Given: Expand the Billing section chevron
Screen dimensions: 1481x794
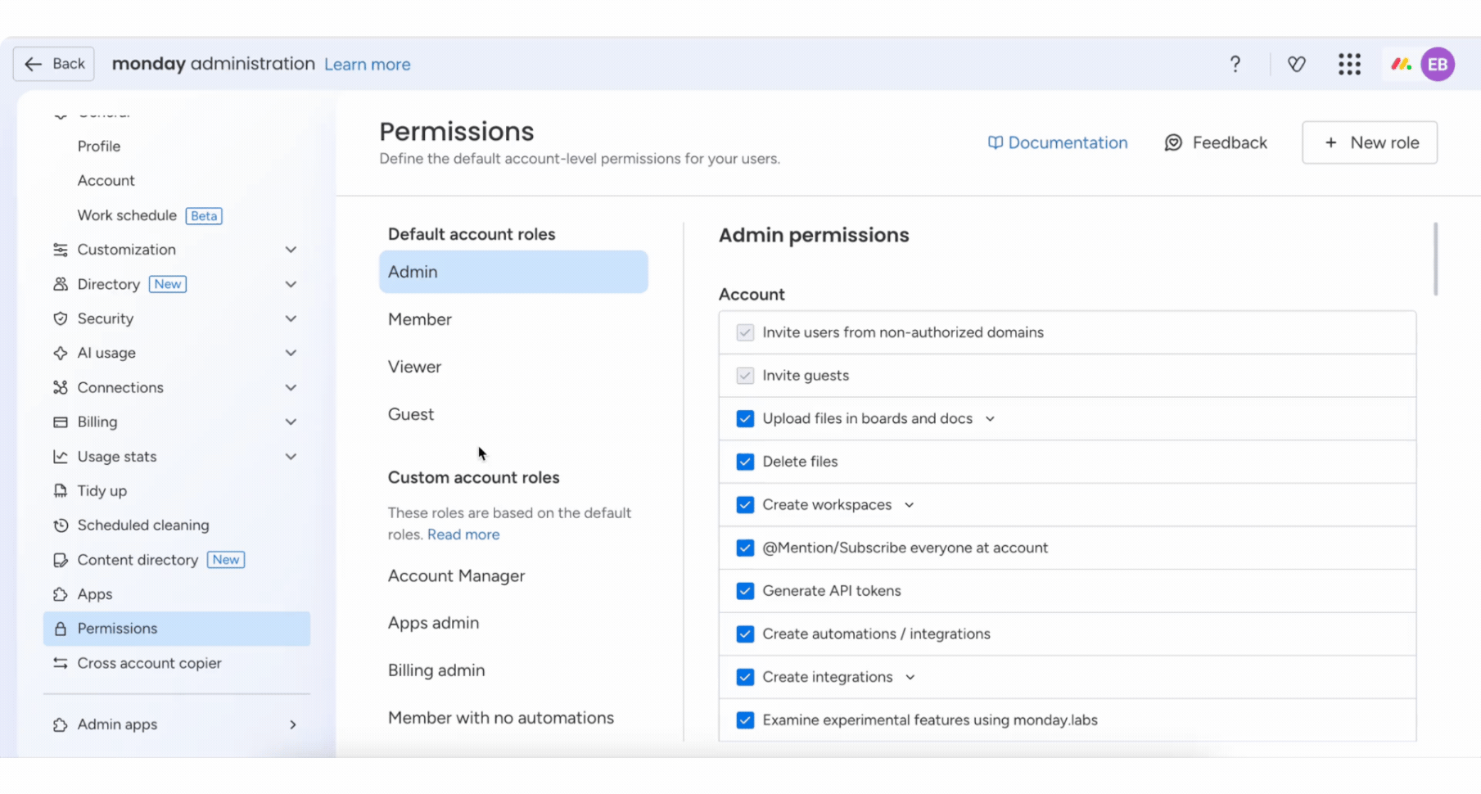Looking at the screenshot, I should click(291, 422).
